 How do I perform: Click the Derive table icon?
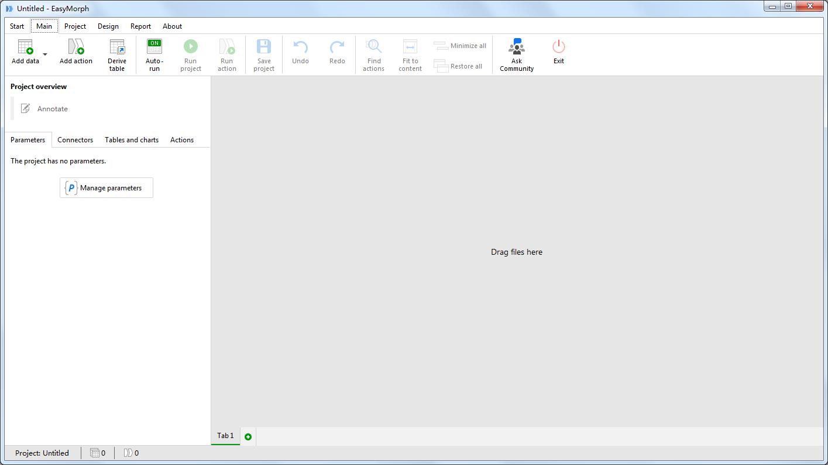(x=117, y=47)
